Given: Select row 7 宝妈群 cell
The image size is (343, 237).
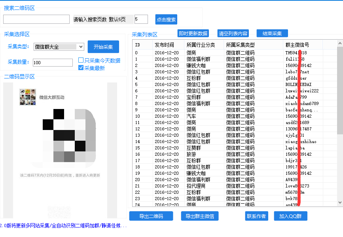Looking at the screenshot, I should (193, 97).
